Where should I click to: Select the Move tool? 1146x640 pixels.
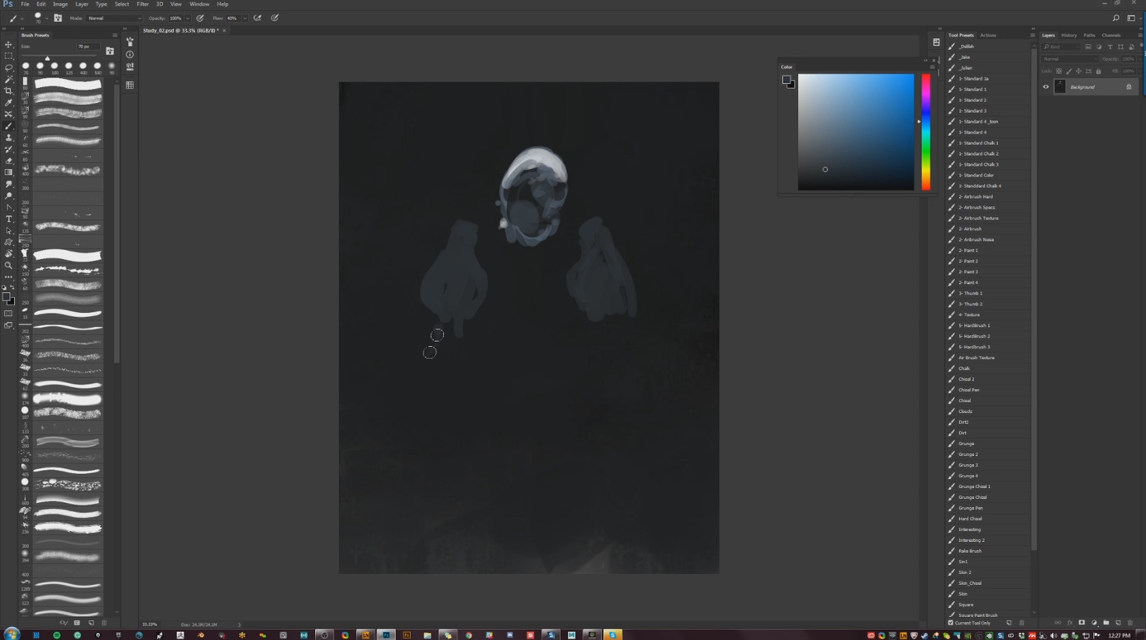(x=9, y=44)
